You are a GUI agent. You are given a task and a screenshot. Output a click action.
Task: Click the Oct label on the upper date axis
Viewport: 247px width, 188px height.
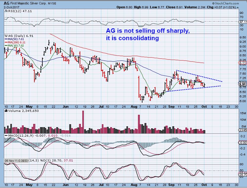pos(204,107)
